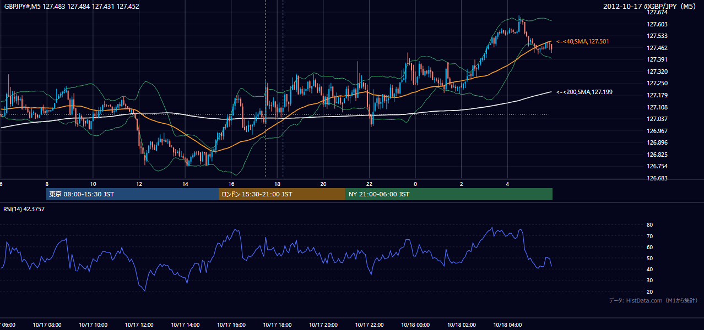704x330 pixels.
Task: Click hour label 0 under price chart
Action: (x=415, y=184)
